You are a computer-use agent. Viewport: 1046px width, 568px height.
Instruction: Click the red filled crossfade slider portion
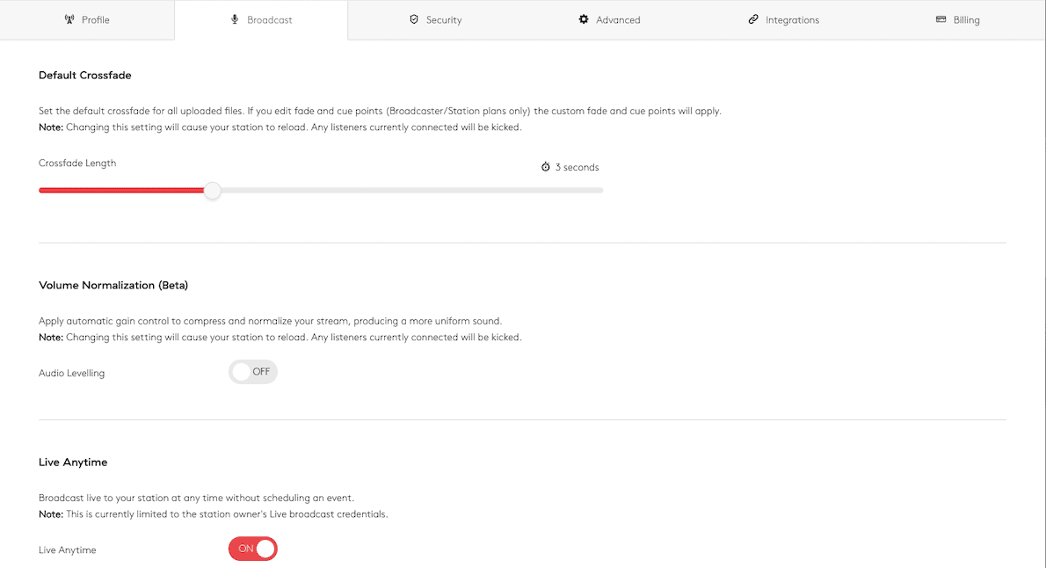coord(121,191)
